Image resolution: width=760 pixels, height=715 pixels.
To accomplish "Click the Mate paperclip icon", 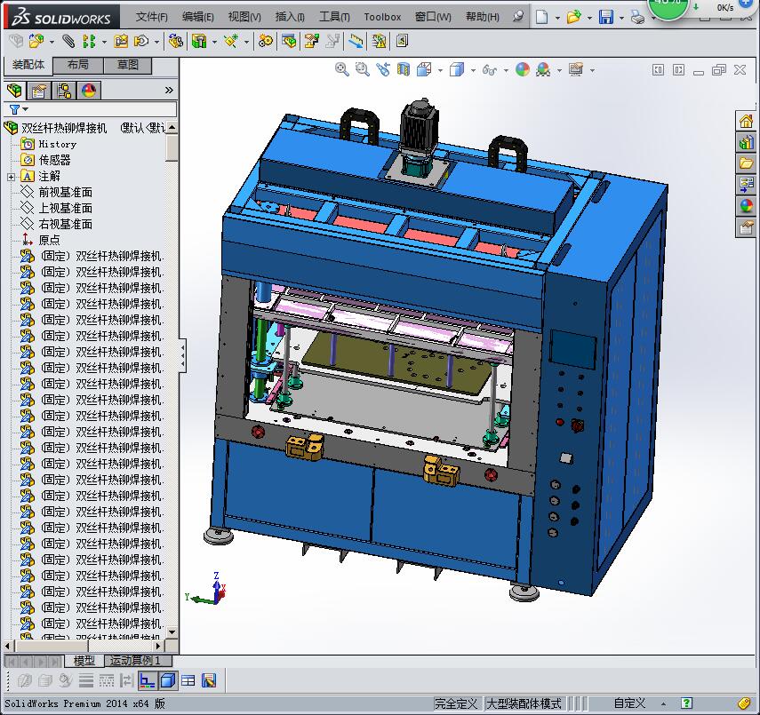I will coord(68,41).
